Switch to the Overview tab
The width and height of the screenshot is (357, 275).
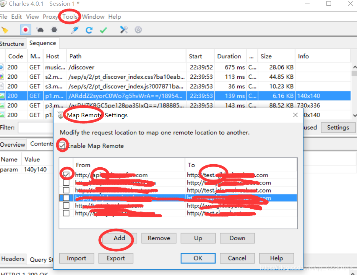pos(13,144)
